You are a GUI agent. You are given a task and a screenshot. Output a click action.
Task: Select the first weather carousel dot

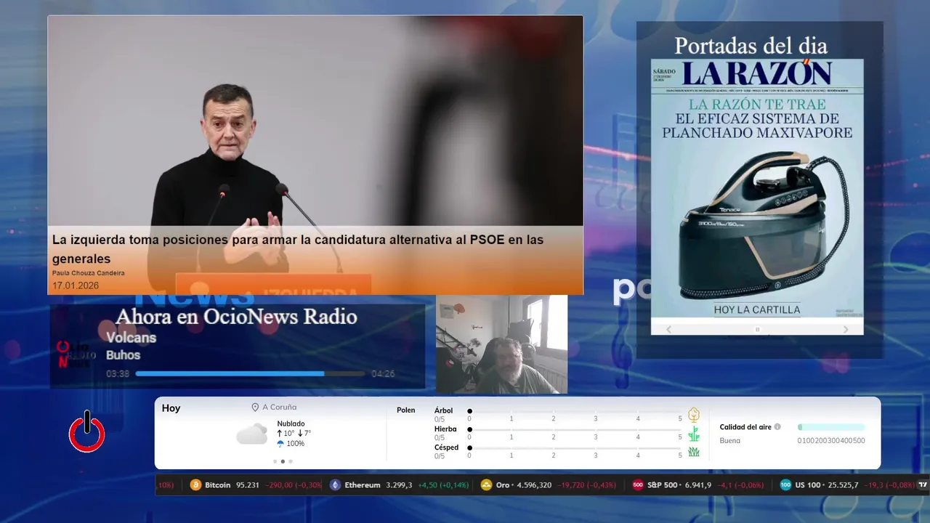coord(275,461)
